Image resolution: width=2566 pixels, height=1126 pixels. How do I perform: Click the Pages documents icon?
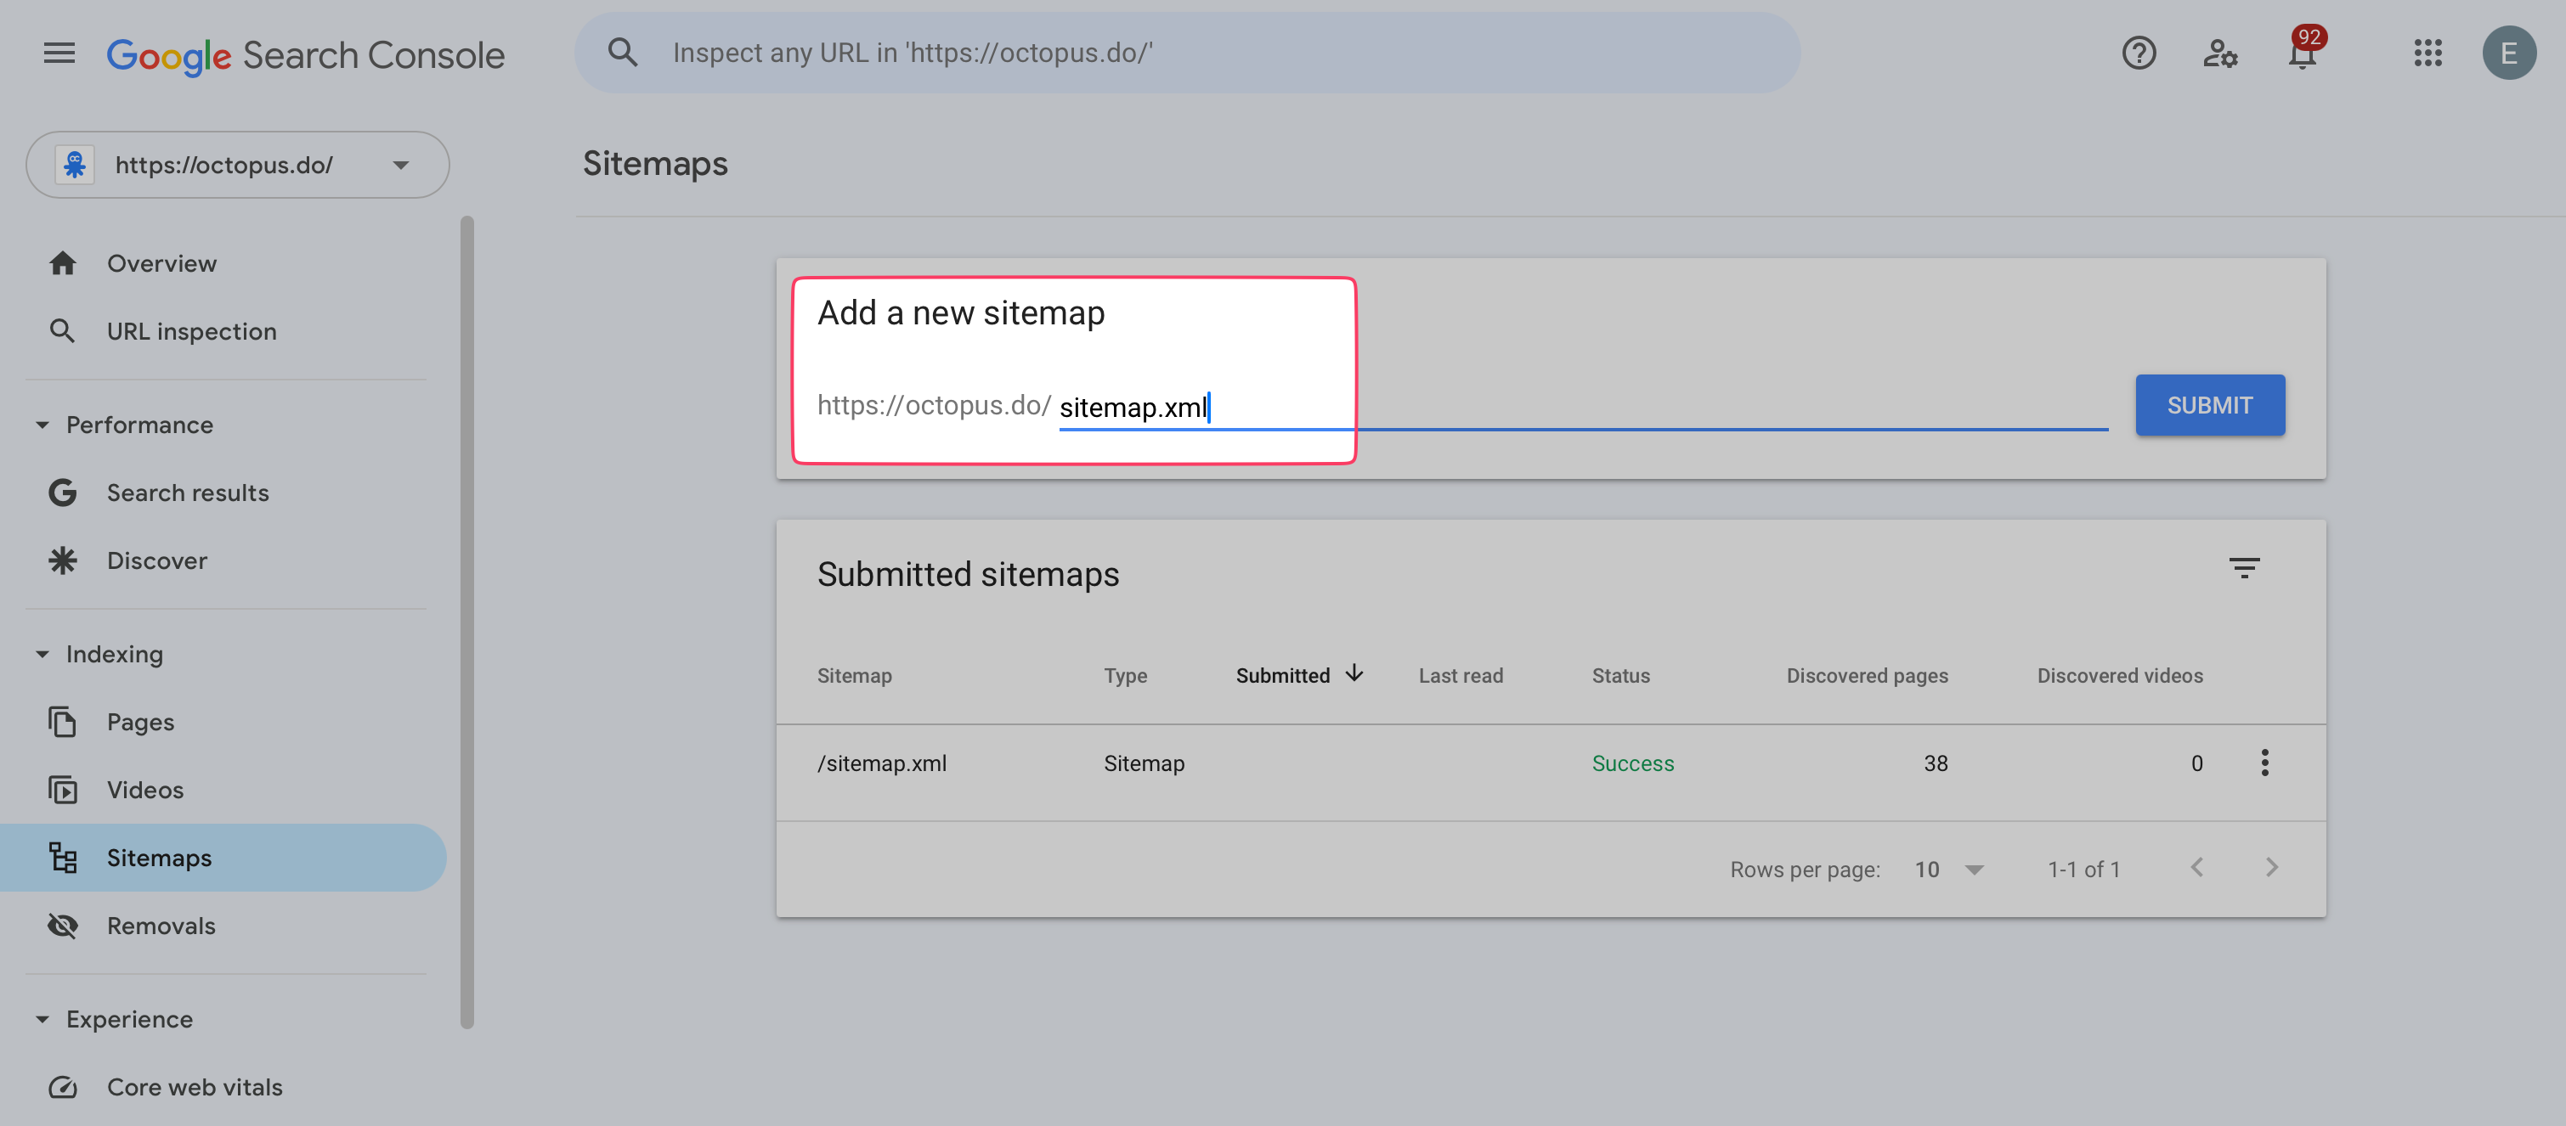[x=63, y=721]
